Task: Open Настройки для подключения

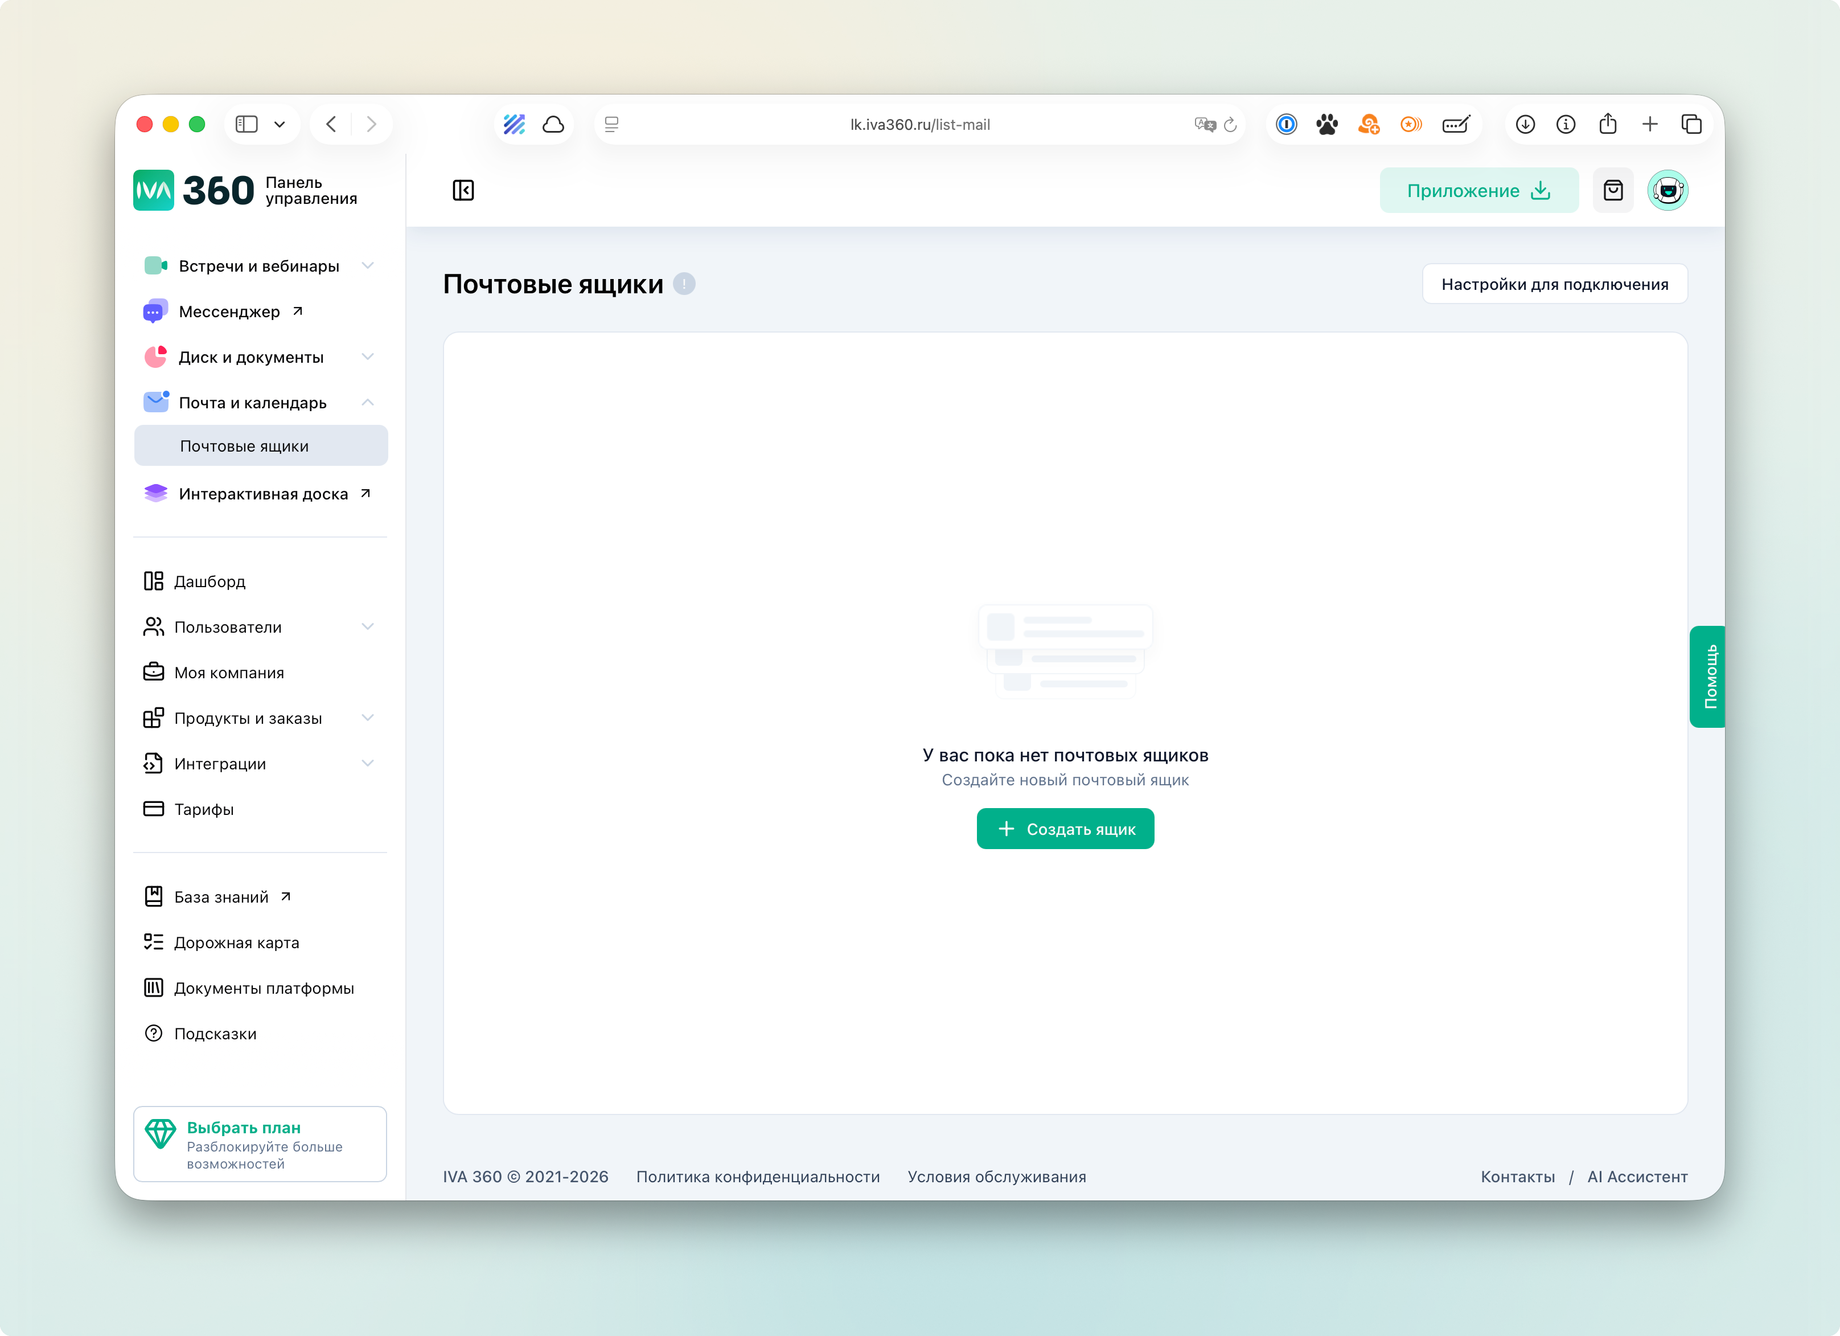Action: 1554,284
